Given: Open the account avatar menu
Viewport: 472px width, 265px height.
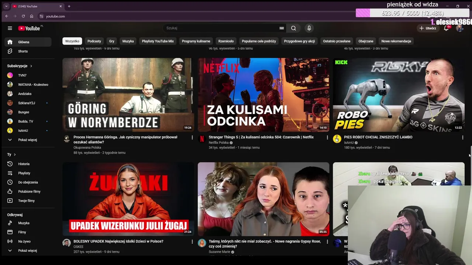Looking at the screenshot, I should 459,28.
